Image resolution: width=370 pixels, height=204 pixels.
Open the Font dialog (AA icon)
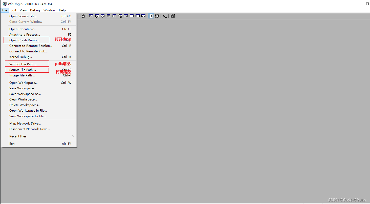tap(165, 16)
